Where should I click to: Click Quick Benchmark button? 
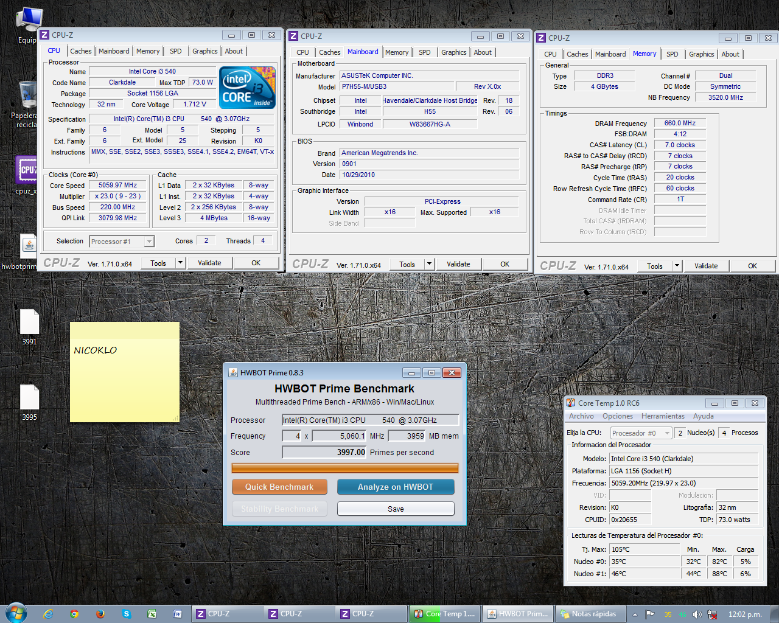point(279,487)
